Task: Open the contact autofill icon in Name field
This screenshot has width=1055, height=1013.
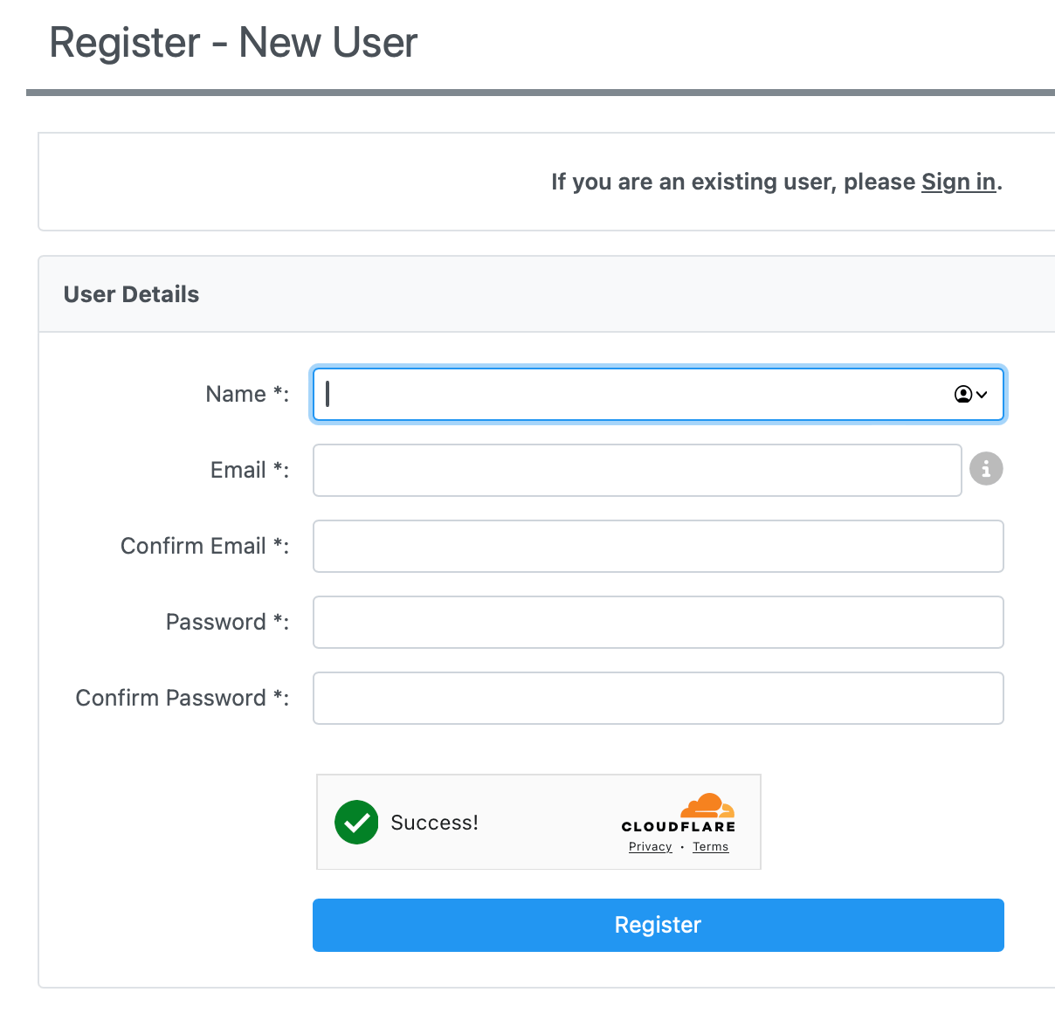Action: click(970, 395)
